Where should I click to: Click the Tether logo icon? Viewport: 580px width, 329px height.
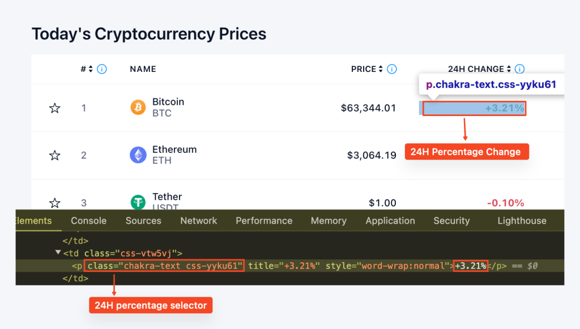[x=138, y=202]
